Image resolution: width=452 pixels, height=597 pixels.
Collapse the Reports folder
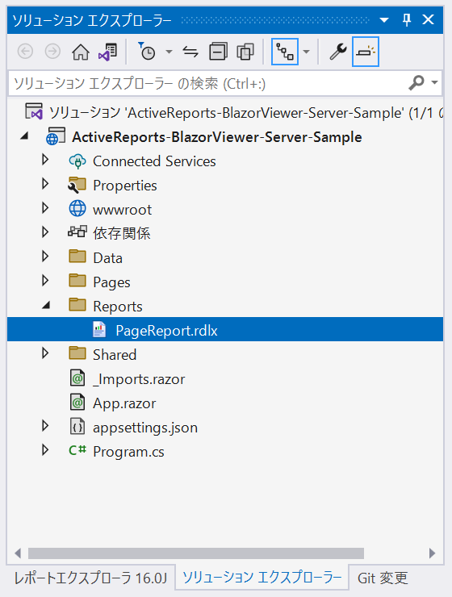coord(46,305)
